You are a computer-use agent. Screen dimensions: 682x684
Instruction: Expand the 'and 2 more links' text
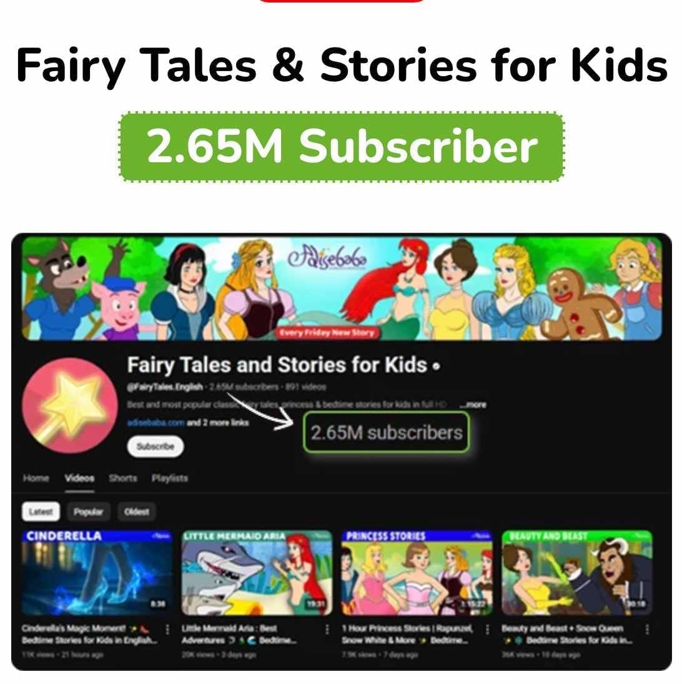tap(218, 423)
